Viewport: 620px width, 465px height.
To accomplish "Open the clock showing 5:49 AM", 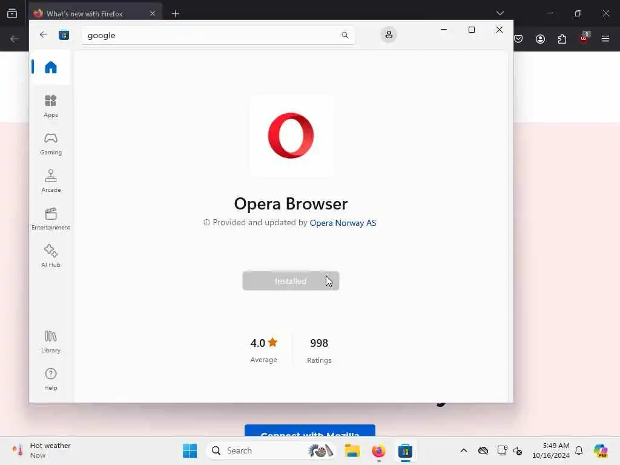I will pyautogui.click(x=550, y=450).
